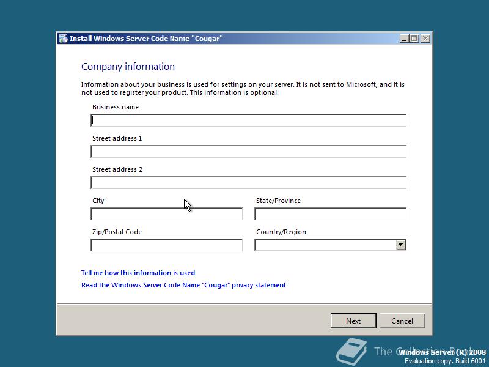Click the 'City' label
Screen dimensions: 489x367
pos(98,201)
